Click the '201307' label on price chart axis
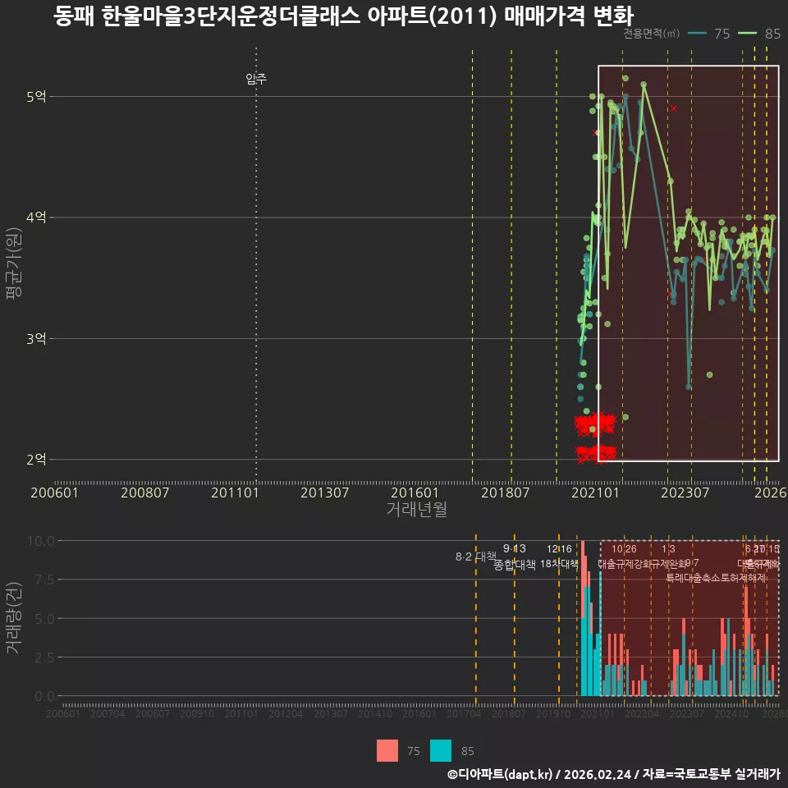The image size is (788, 788). coord(325,492)
